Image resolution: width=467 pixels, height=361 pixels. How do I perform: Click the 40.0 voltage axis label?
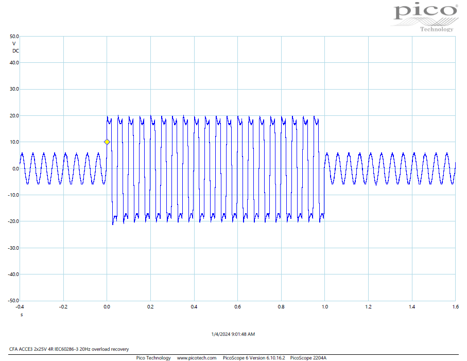[14, 62]
